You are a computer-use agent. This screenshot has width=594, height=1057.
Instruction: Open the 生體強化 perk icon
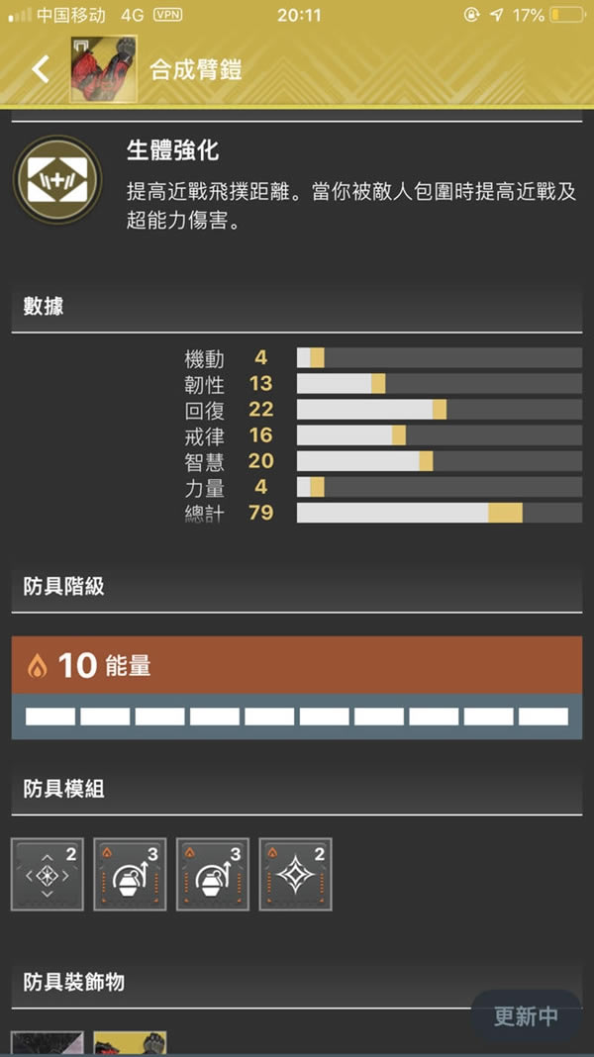(56, 179)
